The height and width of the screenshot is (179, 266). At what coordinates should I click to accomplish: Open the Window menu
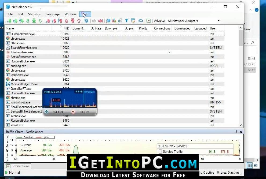coord(71,14)
